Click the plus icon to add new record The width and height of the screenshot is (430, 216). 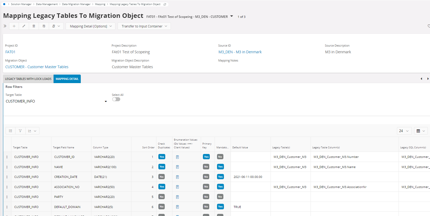[x=14, y=26]
